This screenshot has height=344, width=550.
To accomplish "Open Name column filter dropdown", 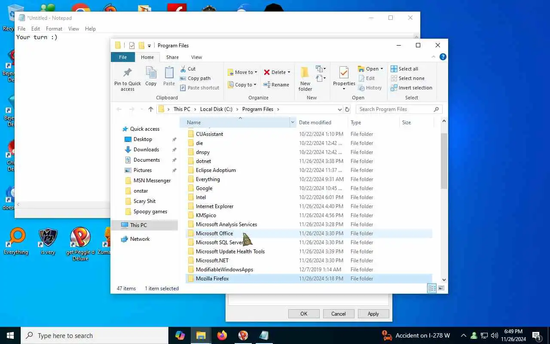I will [293, 123].
